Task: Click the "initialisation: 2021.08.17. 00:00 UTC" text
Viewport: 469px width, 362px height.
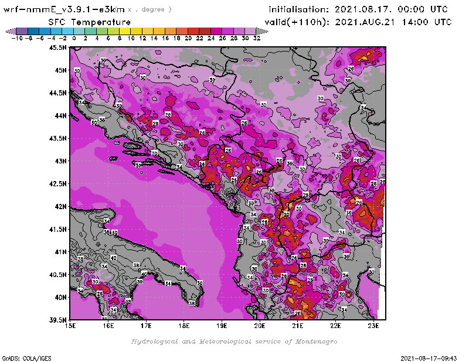Action: coord(358,9)
